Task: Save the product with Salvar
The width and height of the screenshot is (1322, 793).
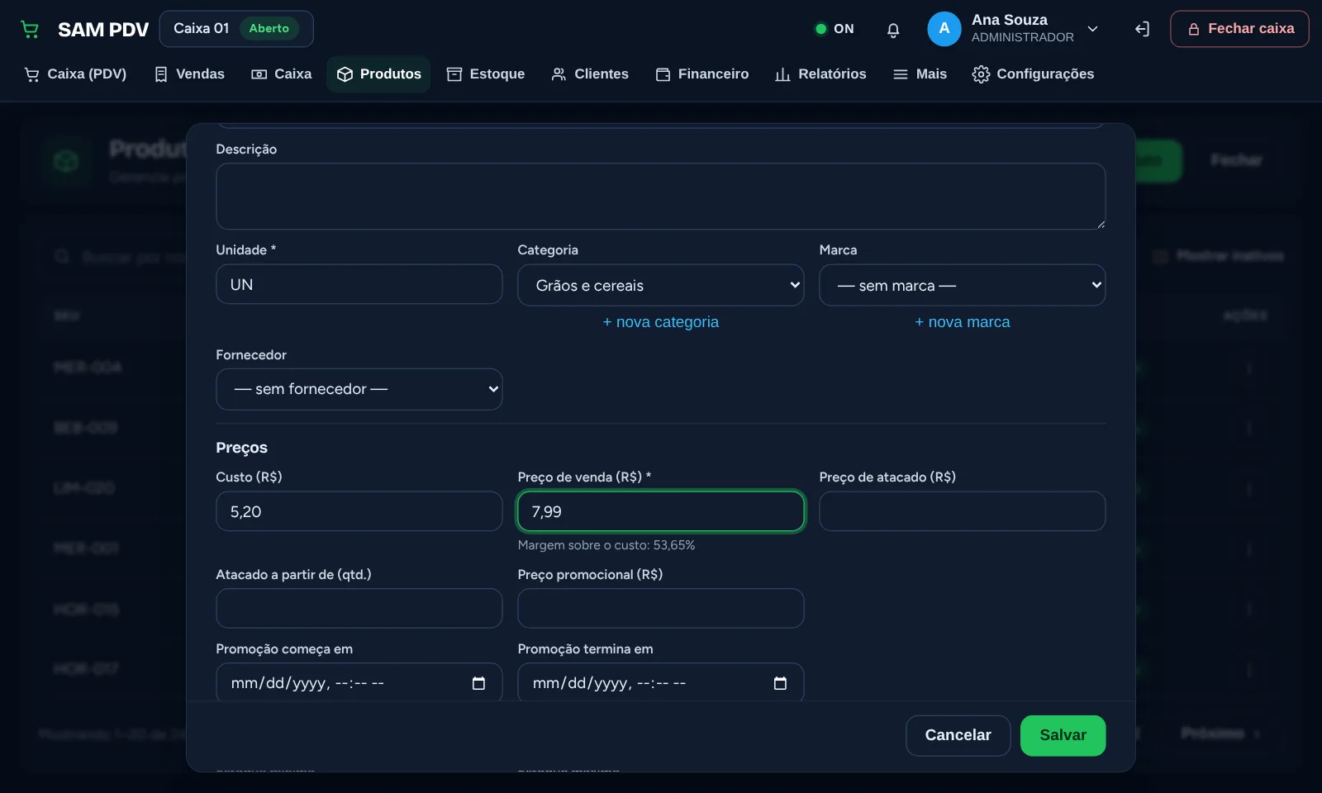Action: pos(1063,735)
